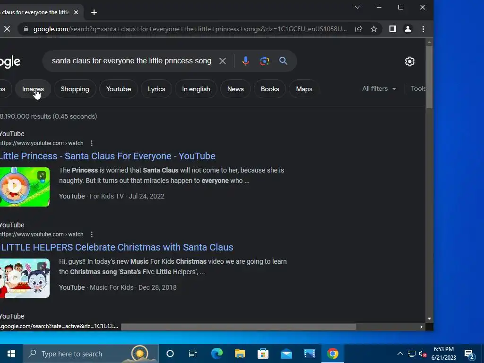Open network status tray icon
The height and width of the screenshot is (363, 484).
coord(412,354)
